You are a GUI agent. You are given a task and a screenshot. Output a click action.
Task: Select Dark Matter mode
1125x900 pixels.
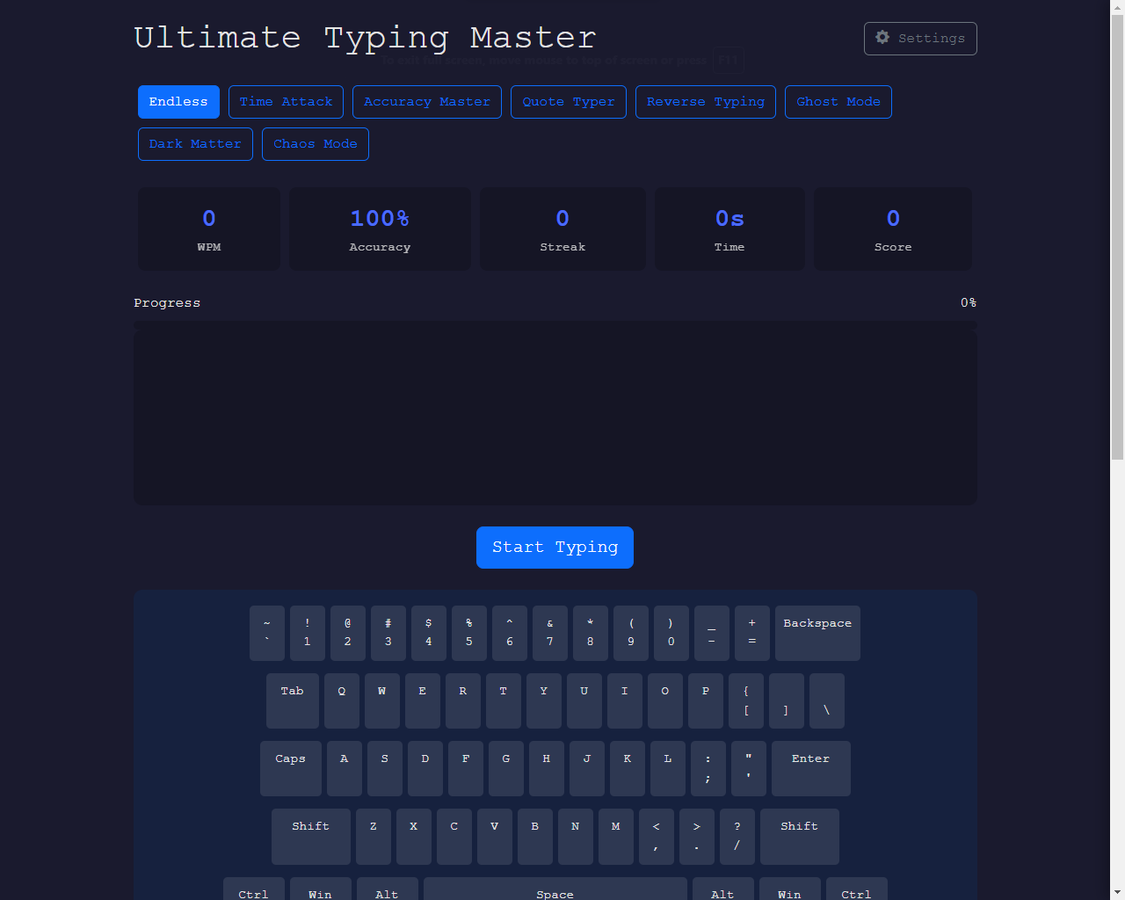coord(195,144)
